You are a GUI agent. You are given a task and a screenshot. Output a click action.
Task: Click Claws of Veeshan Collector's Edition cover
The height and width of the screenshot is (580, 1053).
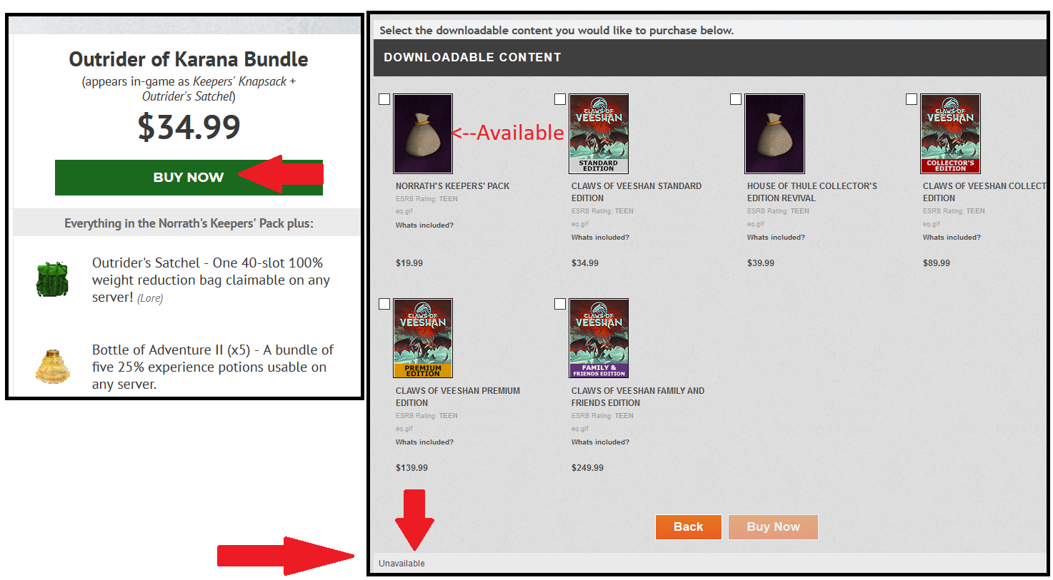click(x=950, y=133)
